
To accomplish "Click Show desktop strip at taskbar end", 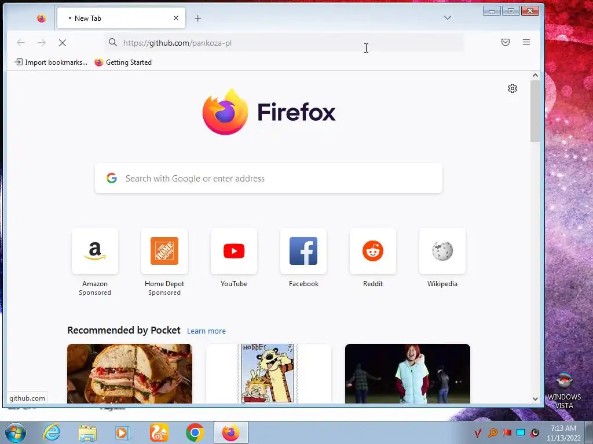I will click(589, 432).
